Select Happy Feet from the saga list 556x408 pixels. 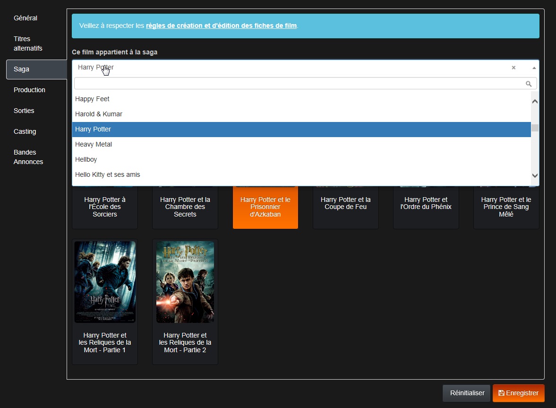pyautogui.click(x=301, y=99)
